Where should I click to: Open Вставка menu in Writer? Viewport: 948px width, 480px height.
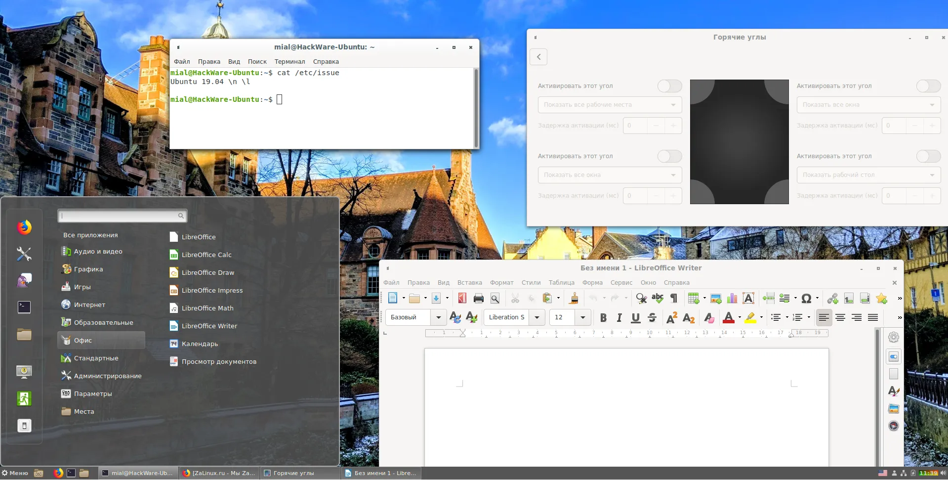coord(469,283)
